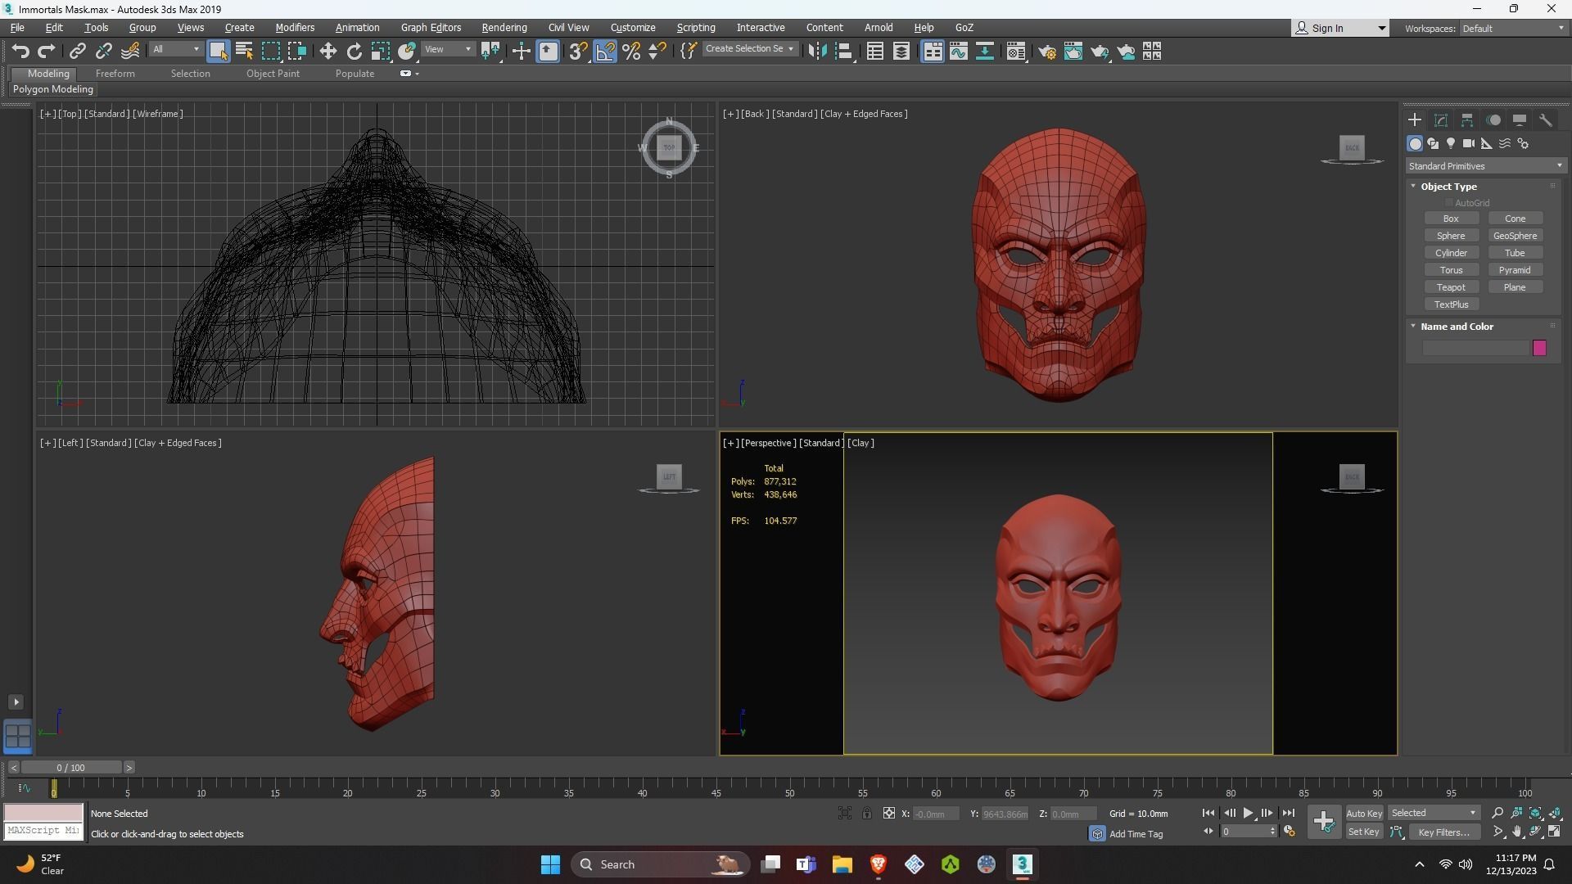Viewport: 1572px width, 884px height.
Task: Choose the Select and Rotate tool
Action: [355, 52]
